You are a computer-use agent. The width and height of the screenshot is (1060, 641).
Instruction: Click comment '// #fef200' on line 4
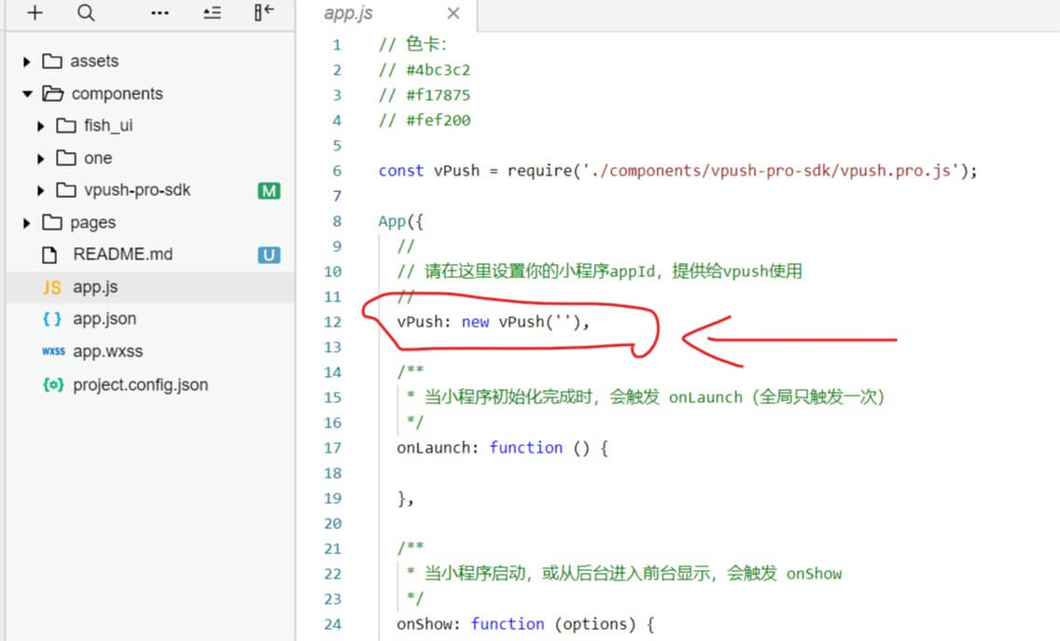tap(425, 120)
